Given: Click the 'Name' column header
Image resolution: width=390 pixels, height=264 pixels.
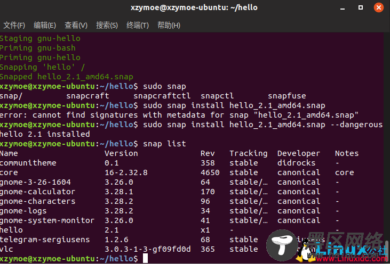Looking at the screenshot, I should click(x=9, y=153).
